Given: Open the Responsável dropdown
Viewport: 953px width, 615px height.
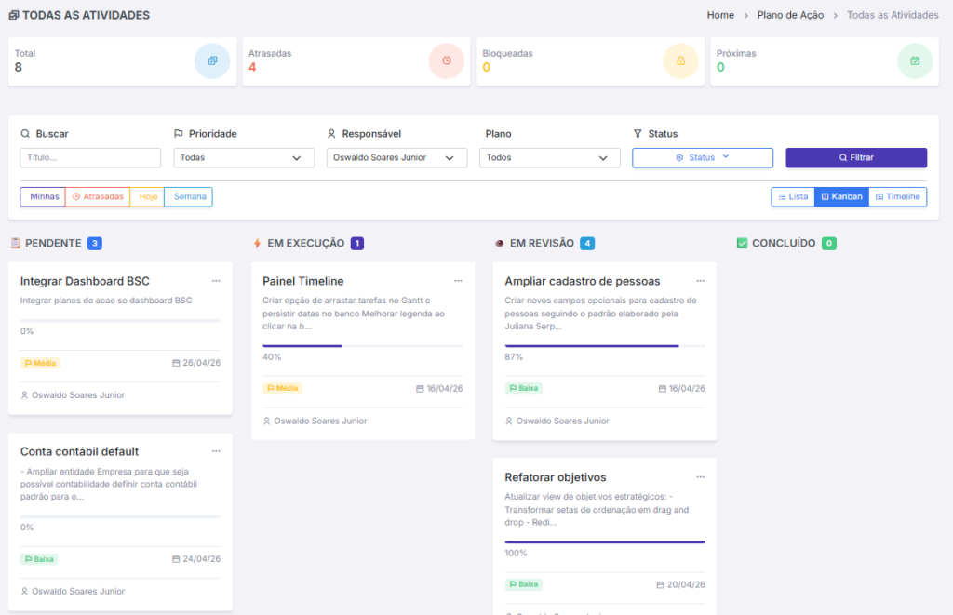Looking at the screenshot, I should [397, 157].
